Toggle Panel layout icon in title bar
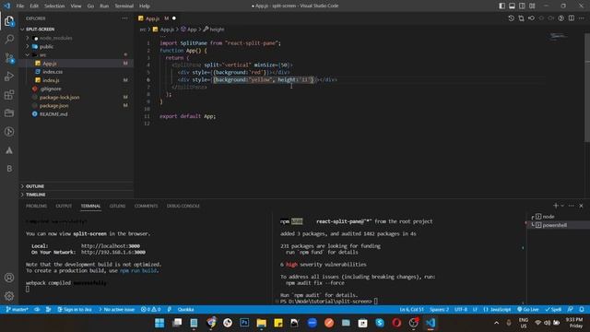 coord(513,6)
